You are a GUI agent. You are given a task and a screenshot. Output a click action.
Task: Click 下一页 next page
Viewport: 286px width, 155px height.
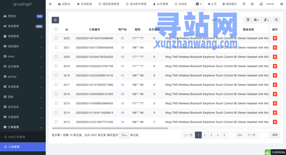(251, 135)
